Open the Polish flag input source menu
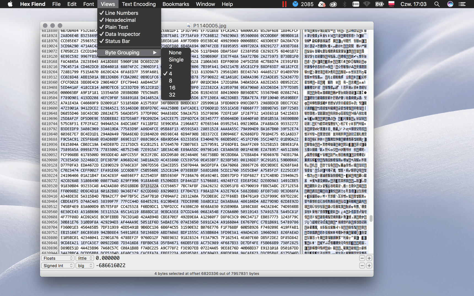 (x=391, y=4)
